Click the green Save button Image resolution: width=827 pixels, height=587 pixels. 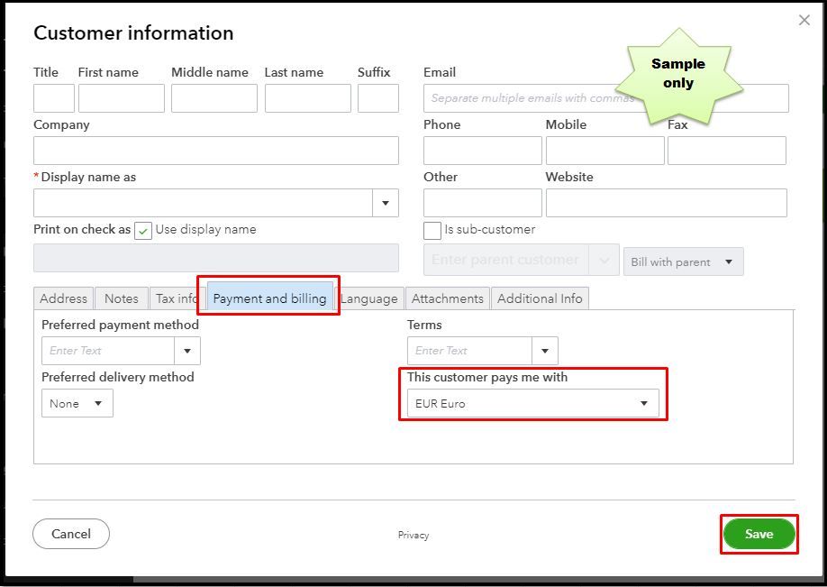coord(759,534)
